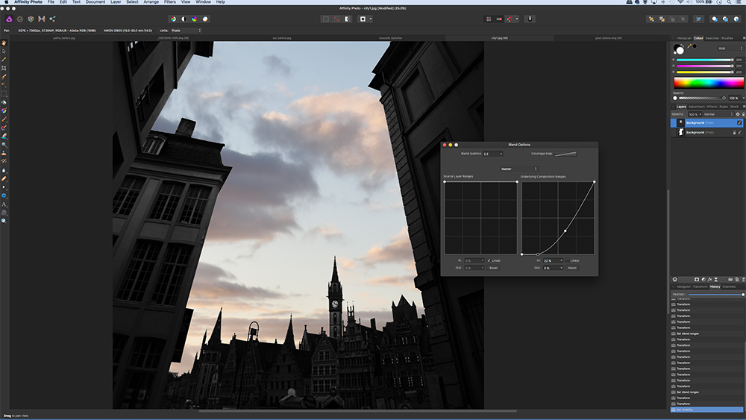Open the Snapping options dropdown arrow
This screenshot has height=420, width=746.
517,19
